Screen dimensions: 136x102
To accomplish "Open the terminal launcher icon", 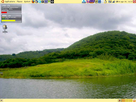I will click(43, 2).
